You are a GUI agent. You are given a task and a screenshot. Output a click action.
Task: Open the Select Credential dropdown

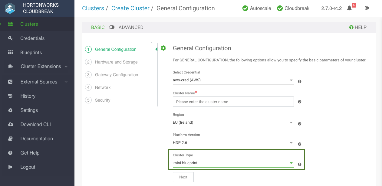(x=232, y=80)
